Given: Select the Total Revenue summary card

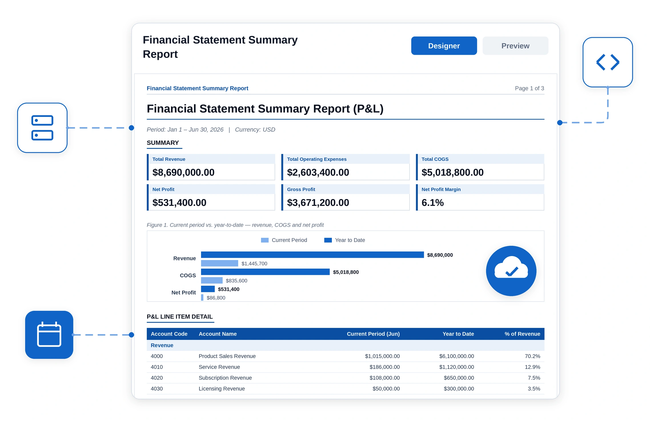Looking at the screenshot, I should tap(211, 167).
